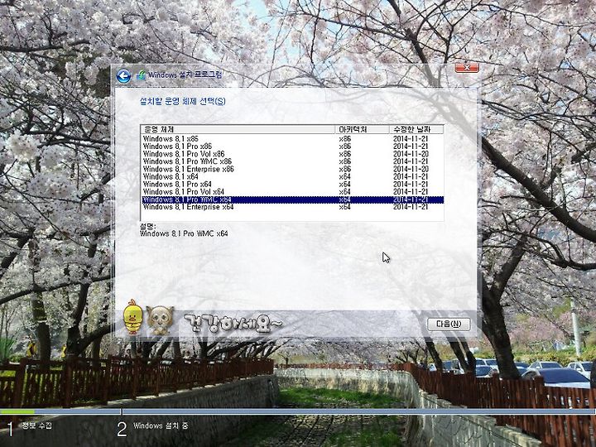Image resolution: width=596 pixels, height=447 pixels.
Task: Select Windows 8.1 Pro WMC x86
Action: pyautogui.click(x=292, y=161)
